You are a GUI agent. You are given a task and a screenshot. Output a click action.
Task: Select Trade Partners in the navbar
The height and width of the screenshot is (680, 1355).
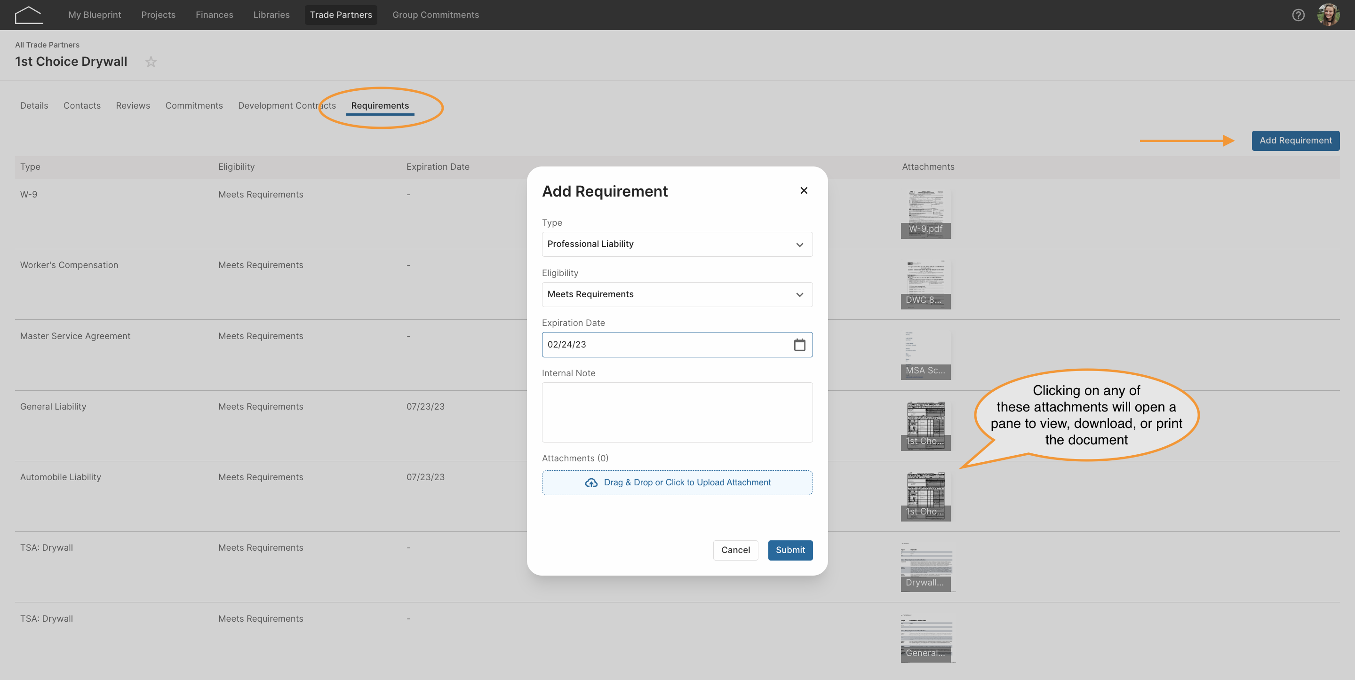pyautogui.click(x=341, y=15)
